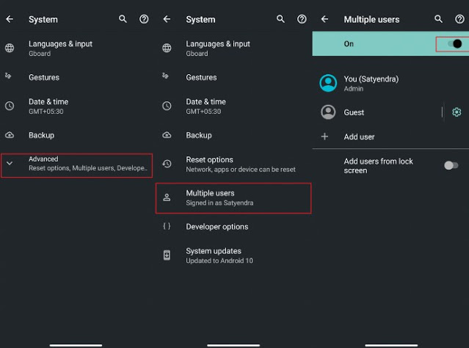Open Multiple users signed in as Satyendra
The width and height of the screenshot is (469, 348).
click(233, 197)
